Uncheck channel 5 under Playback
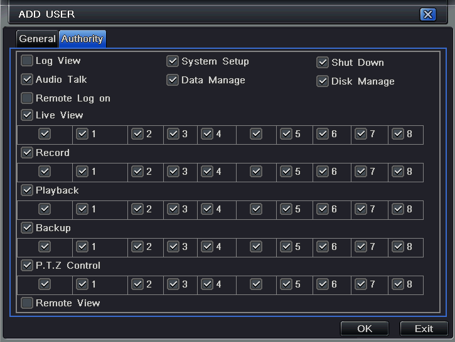Viewport: 455px width, 342px height. click(x=286, y=209)
